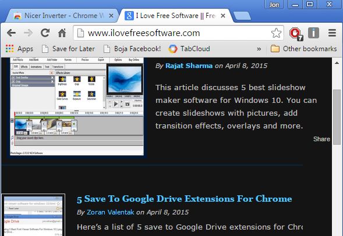Open the Home page icon
This screenshot has height=236, width=343.
(x=62, y=33)
